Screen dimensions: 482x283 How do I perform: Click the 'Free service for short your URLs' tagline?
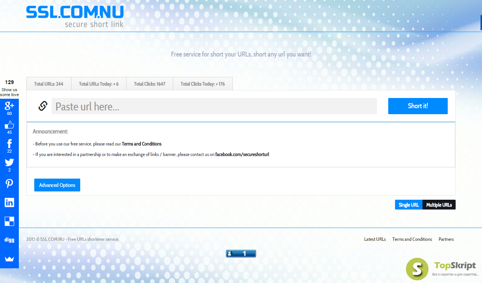tap(241, 54)
